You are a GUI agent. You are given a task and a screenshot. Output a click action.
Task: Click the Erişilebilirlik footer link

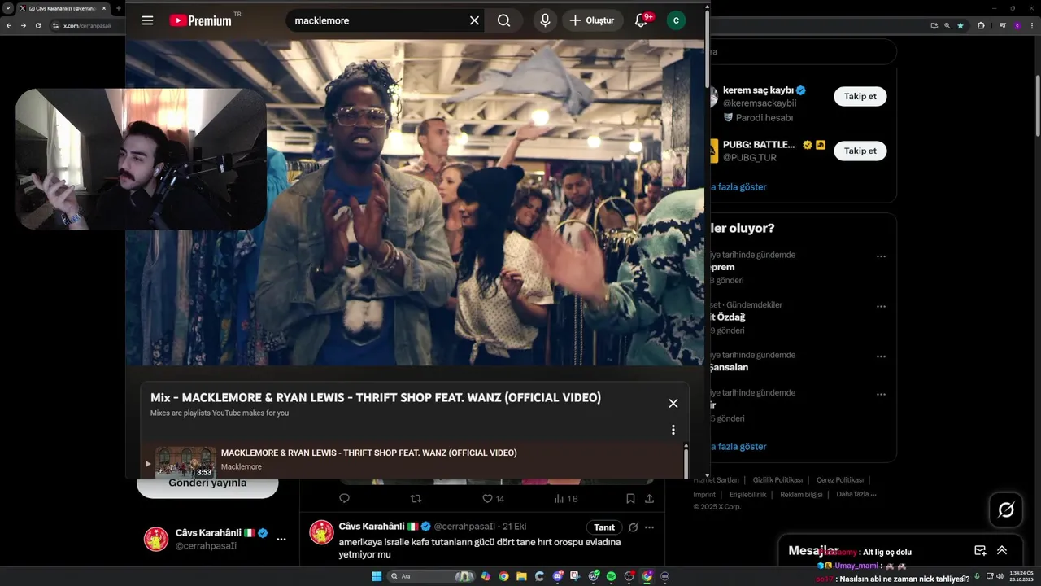[x=747, y=494]
